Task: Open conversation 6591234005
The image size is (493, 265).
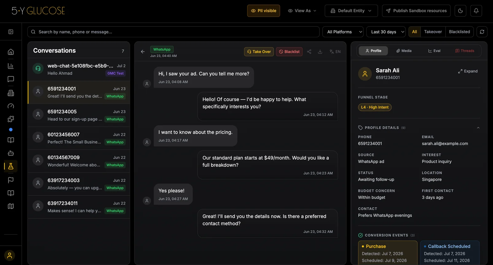Action: coord(79,115)
